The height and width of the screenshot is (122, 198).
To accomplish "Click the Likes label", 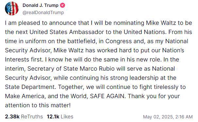I will [67, 117].
